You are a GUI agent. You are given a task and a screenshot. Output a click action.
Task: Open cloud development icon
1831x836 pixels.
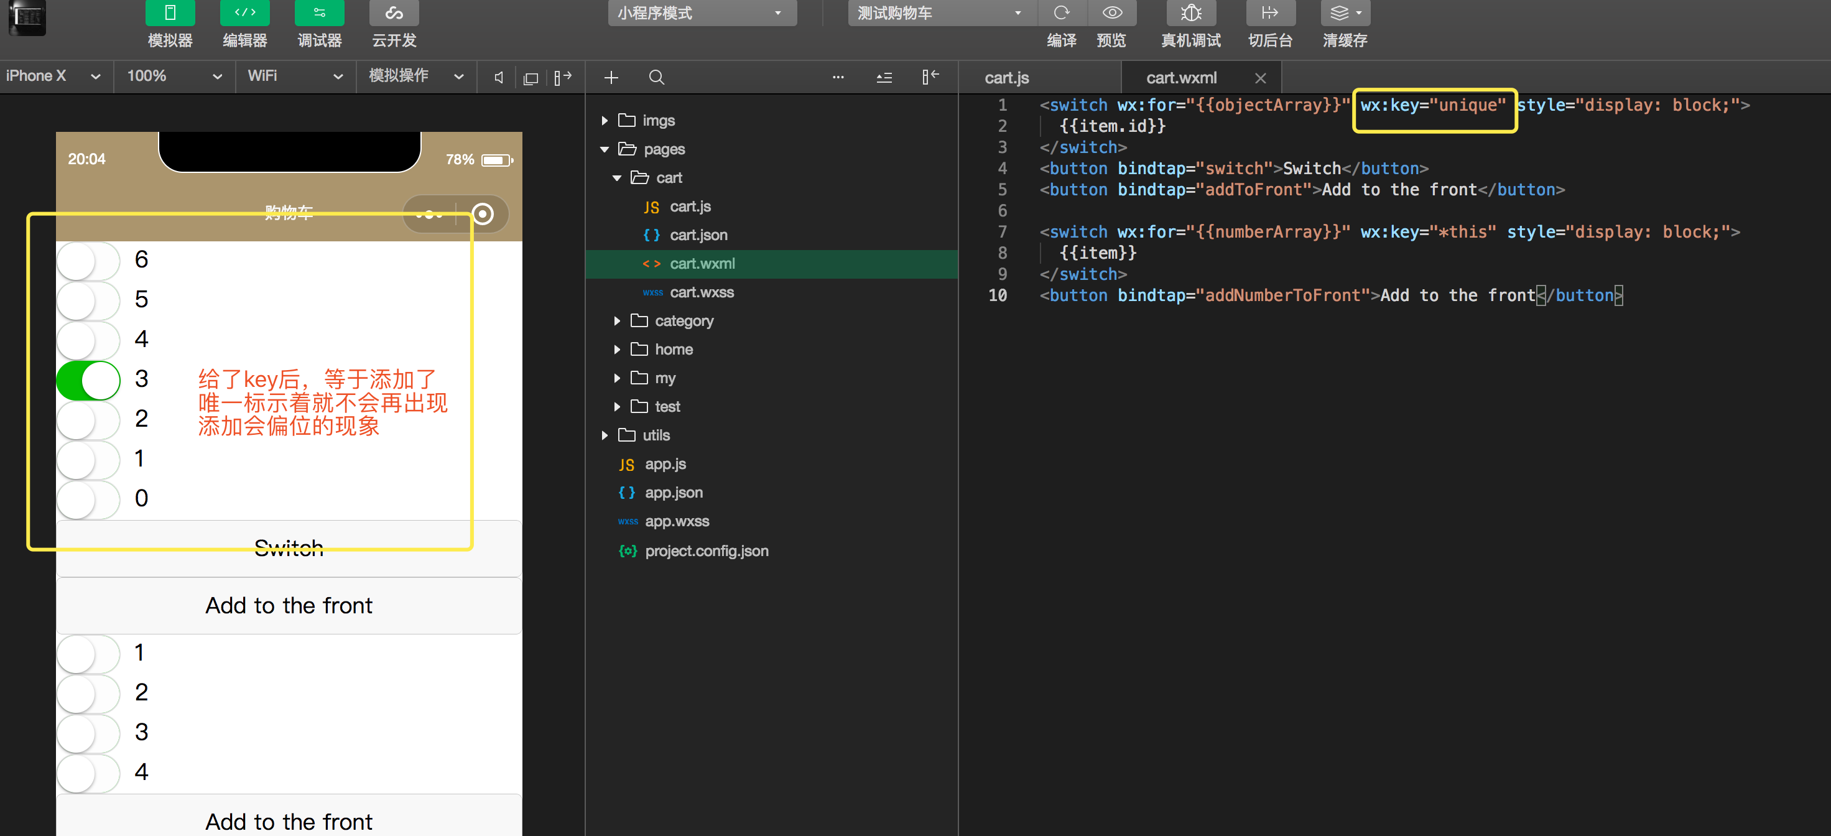tap(394, 13)
